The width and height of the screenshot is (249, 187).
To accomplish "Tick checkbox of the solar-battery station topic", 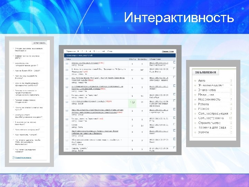I will (x=174, y=130).
